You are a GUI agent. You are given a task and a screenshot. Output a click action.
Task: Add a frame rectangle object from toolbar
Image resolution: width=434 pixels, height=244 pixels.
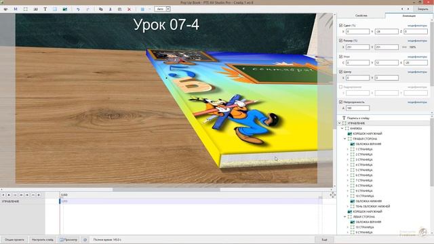click(26, 9)
